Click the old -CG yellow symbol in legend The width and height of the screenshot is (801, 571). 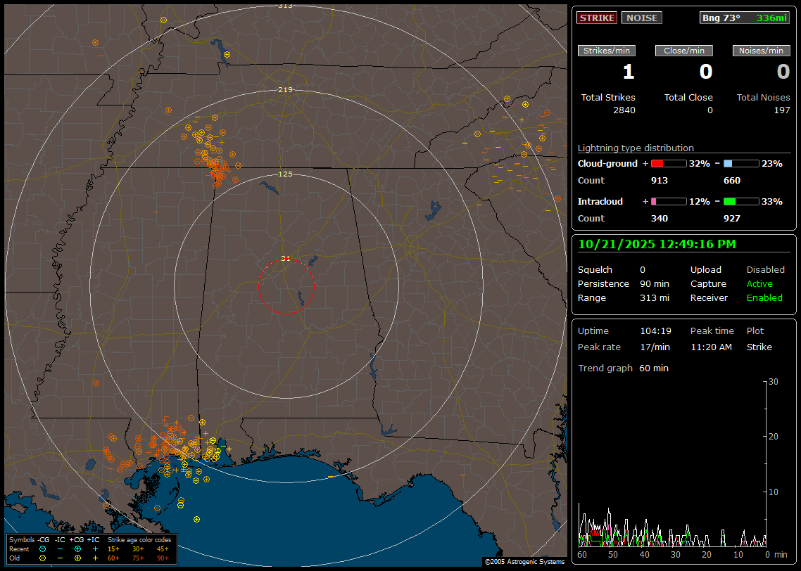43,558
